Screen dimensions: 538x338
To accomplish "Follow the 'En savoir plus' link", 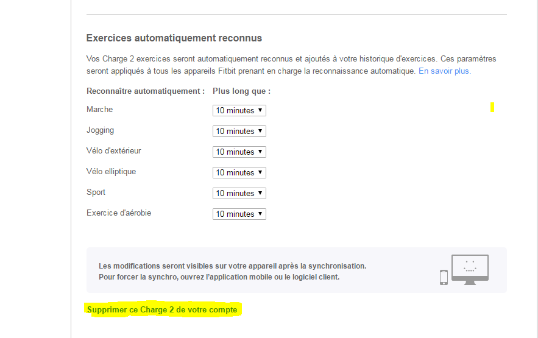I will click(x=444, y=71).
